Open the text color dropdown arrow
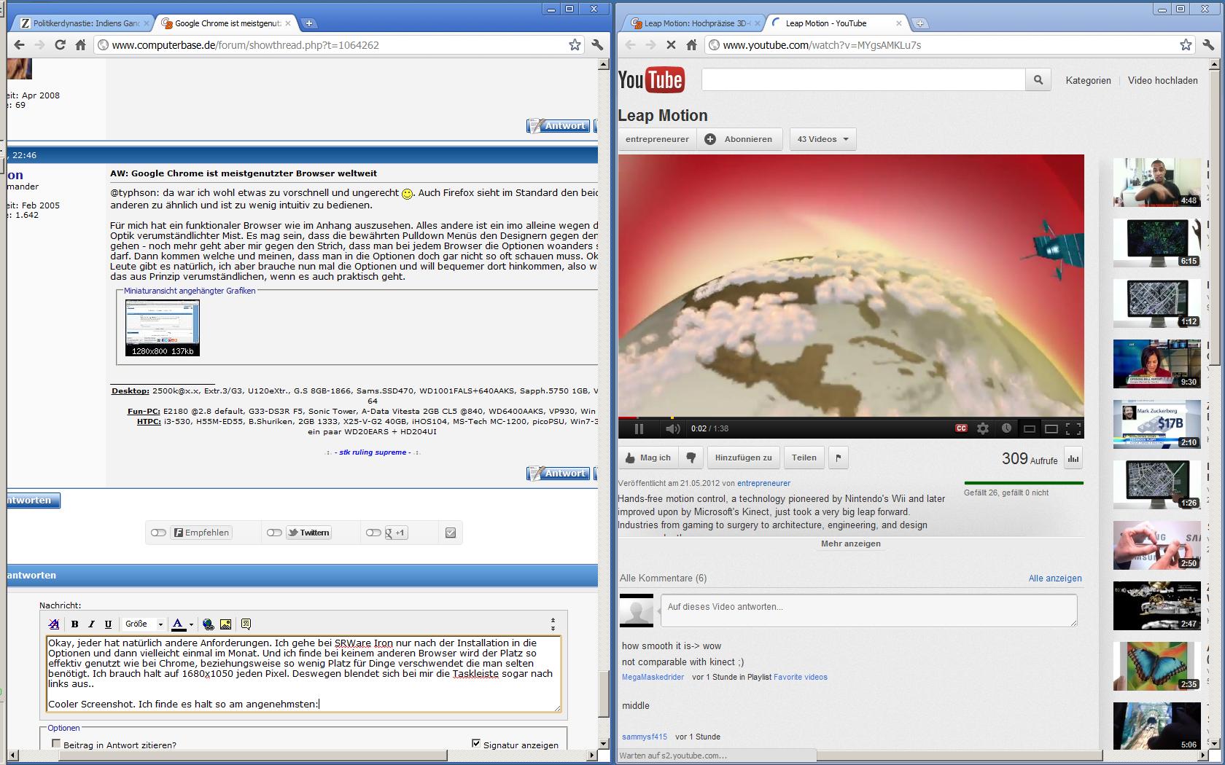This screenshot has width=1225, height=765. click(191, 624)
